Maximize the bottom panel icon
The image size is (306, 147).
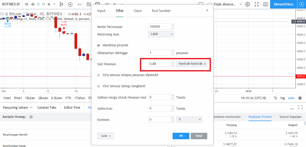[300, 107]
